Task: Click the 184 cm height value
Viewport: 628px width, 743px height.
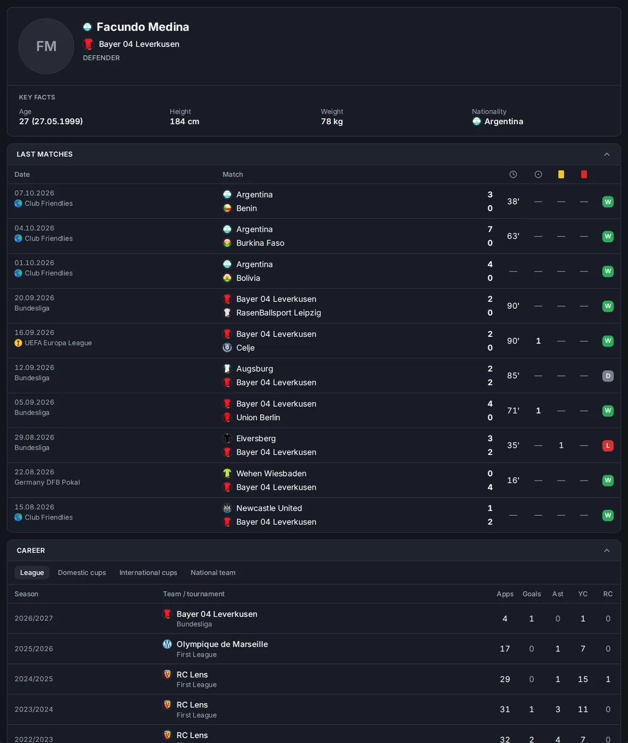Action: (x=184, y=121)
